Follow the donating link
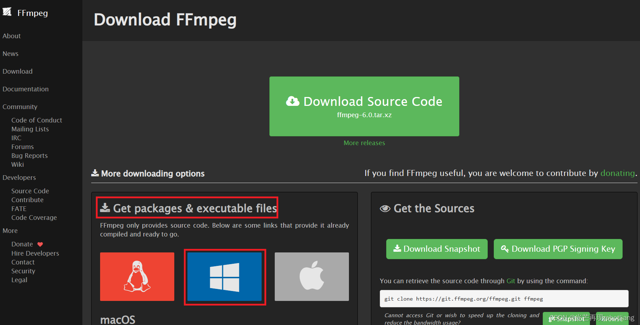 (x=618, y=173)
